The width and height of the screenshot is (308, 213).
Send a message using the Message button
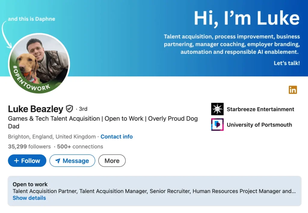tap(72, 161)
